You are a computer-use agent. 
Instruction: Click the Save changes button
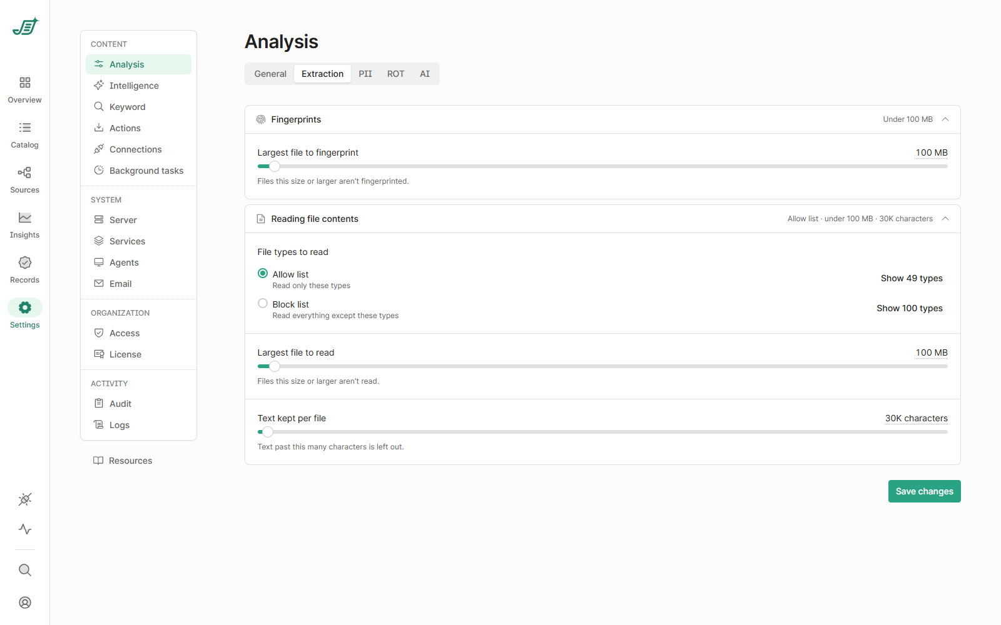pyautogui.click(x=925, y=491)
